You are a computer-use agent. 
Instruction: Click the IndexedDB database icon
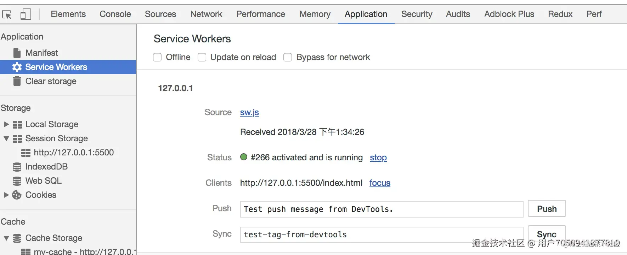17,167
